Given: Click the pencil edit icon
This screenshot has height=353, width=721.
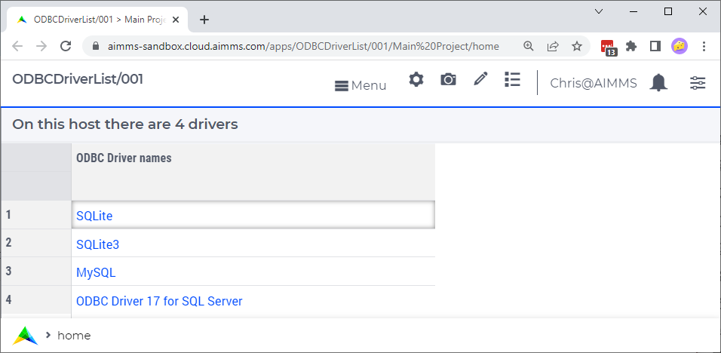Looking at the screenshot, I should (x=480, y=79).
